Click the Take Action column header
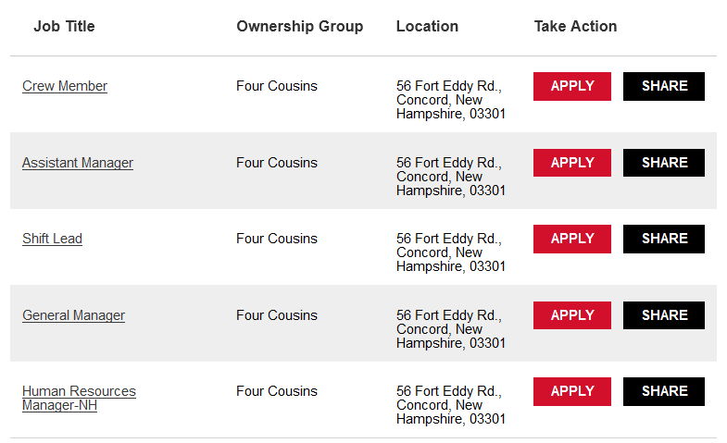The height and width of the screenshot is (443, 727). click(x=575, y=26)
